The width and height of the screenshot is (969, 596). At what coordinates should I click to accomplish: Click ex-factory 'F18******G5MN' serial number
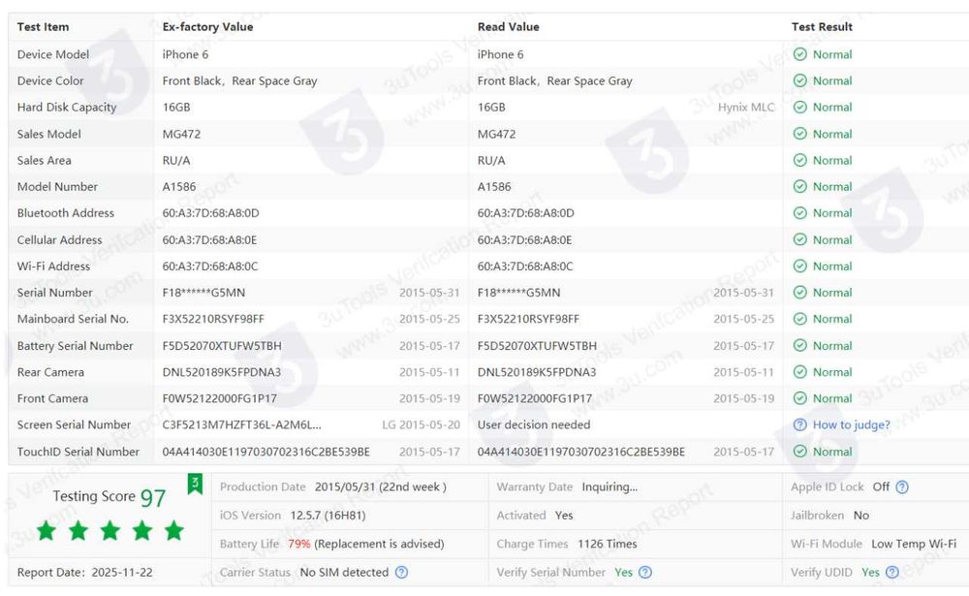203,293
